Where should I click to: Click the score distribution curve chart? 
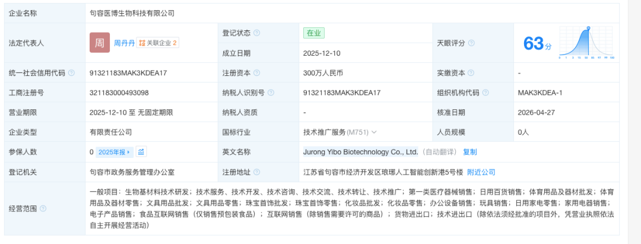(x=586, y=43)
